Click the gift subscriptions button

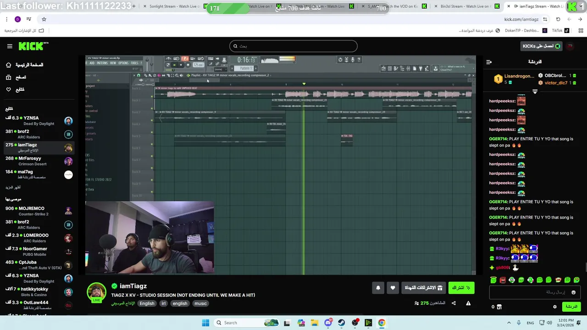pos(424,288)
